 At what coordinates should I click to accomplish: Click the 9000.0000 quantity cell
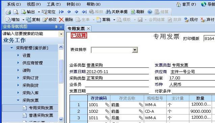pos(200,111)
